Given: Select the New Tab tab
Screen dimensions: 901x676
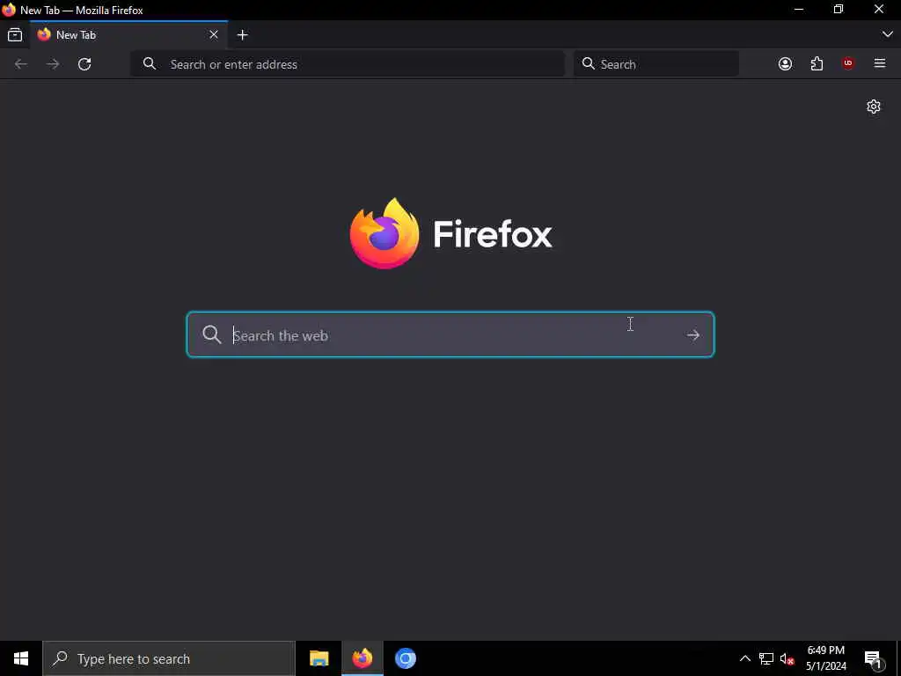Looking at the screenshot, I should (x=128, y=35).
